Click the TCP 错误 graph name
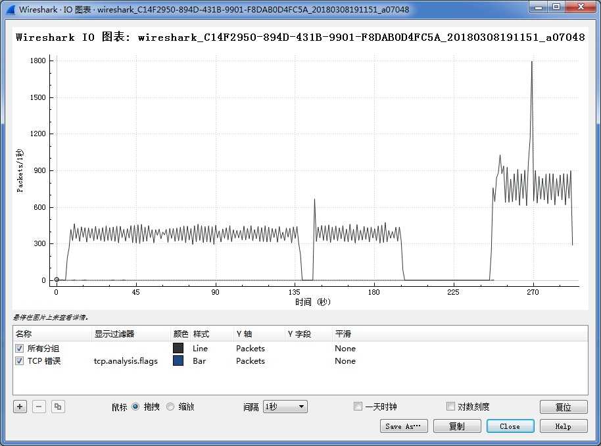Image resolution: width=601 pixels, height=446 pixels. click(44, 361)
